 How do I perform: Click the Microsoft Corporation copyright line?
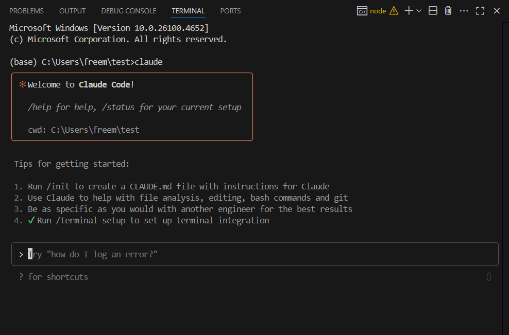pyautogui.click(x=118, y=40)
